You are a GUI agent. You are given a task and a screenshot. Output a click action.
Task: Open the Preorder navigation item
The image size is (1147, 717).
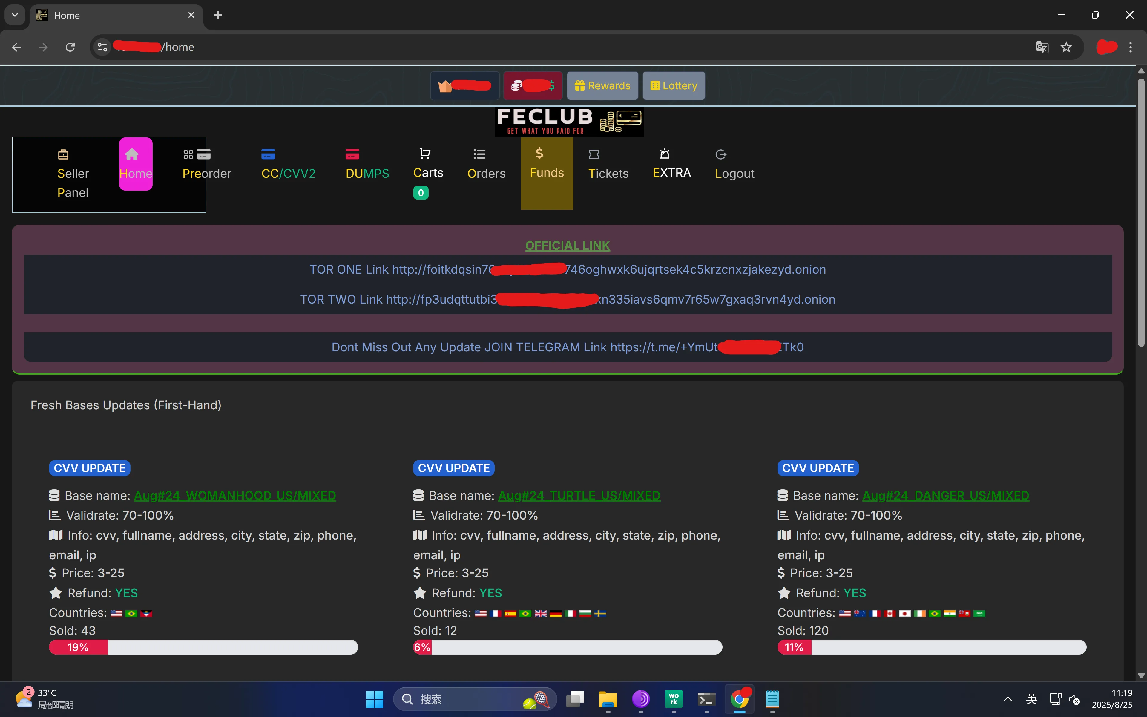point(207,164)
